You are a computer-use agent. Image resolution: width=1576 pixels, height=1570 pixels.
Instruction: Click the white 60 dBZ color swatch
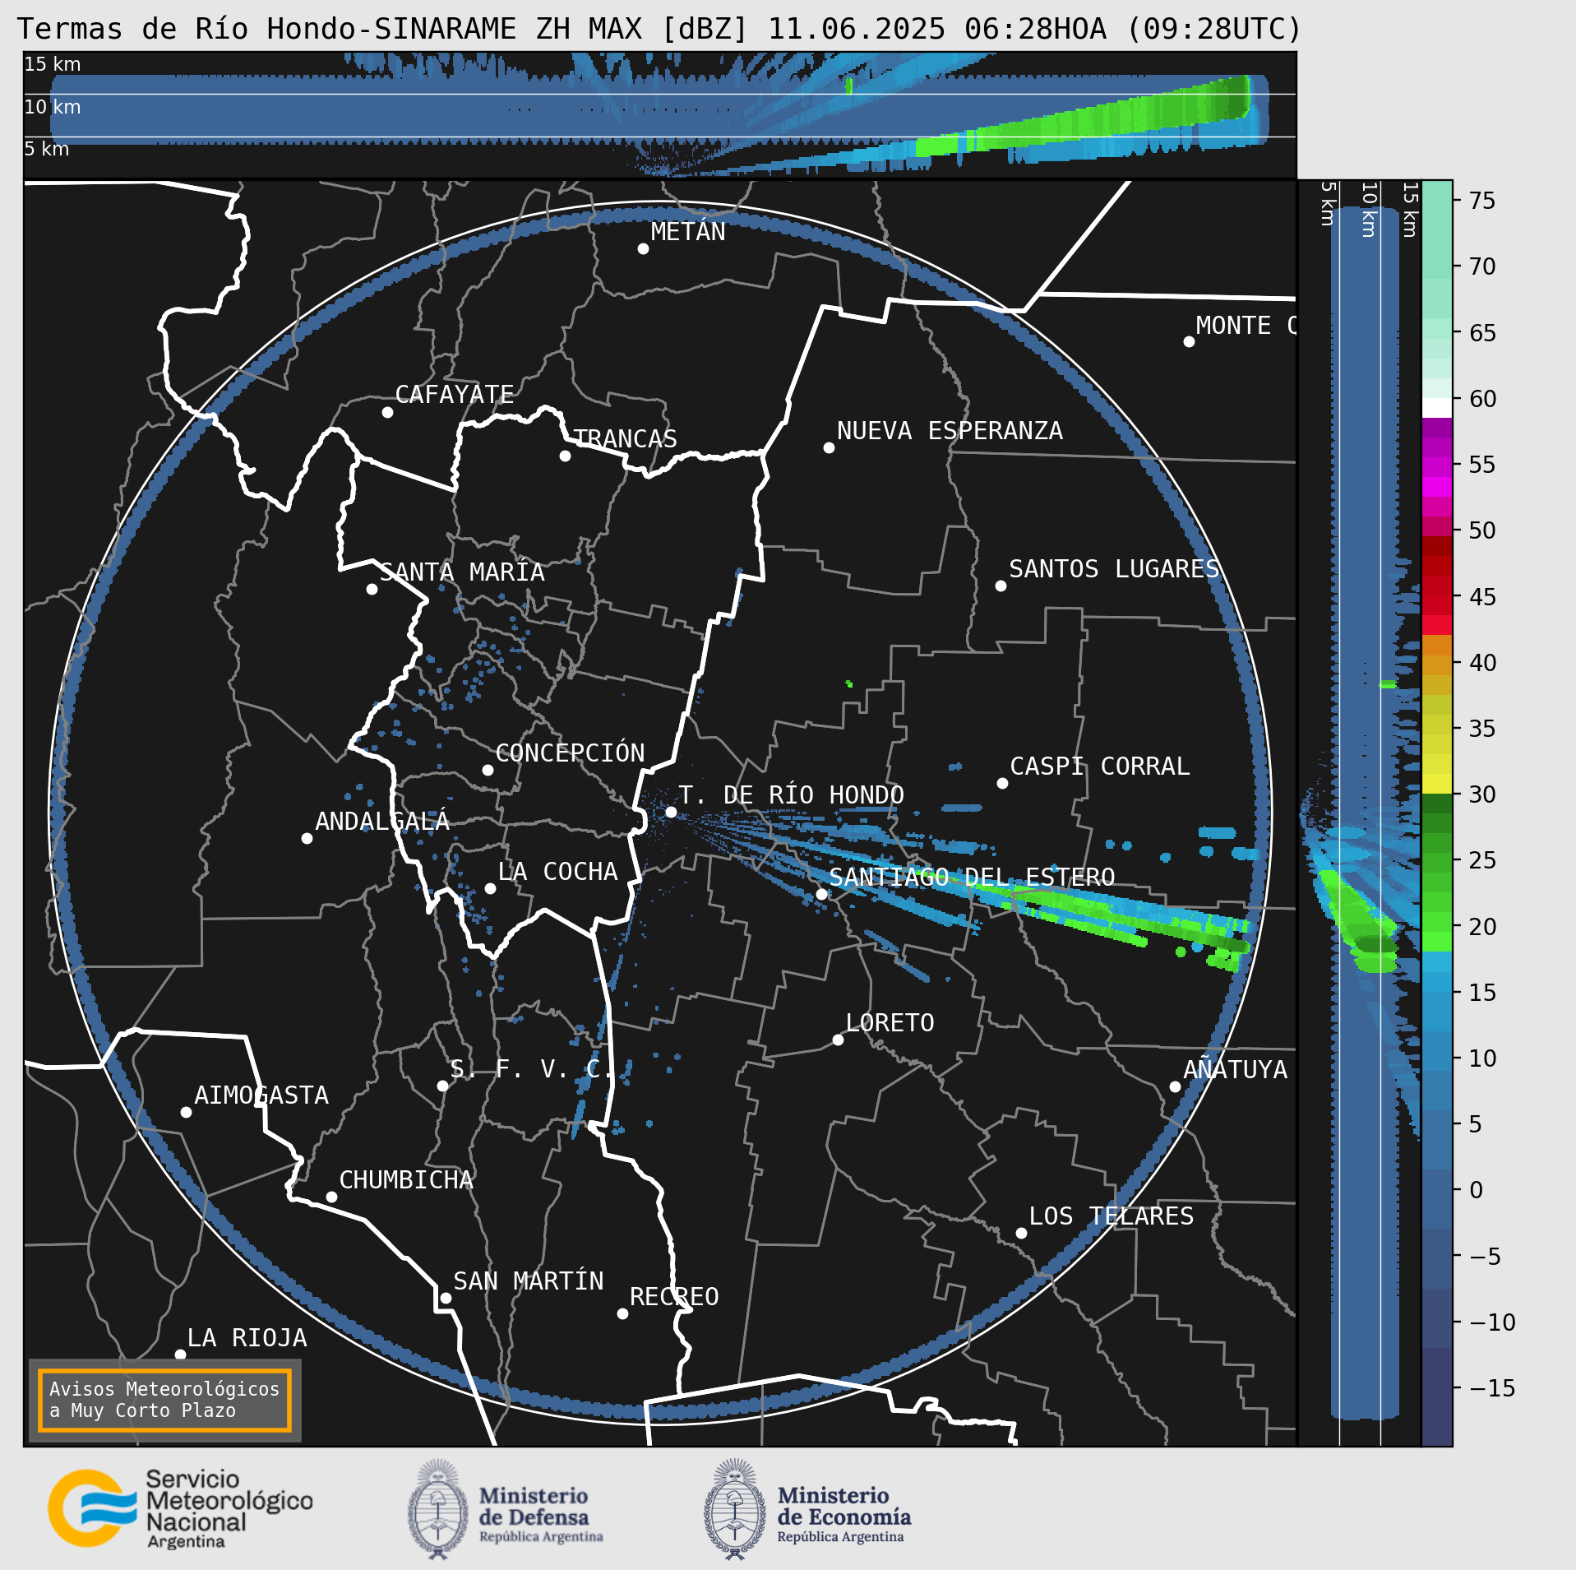(1437, 408)
